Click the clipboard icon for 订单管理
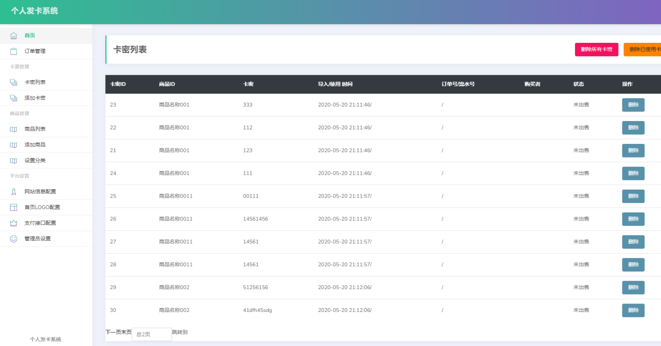Screen dimensions: 661x346 point(14,52)
